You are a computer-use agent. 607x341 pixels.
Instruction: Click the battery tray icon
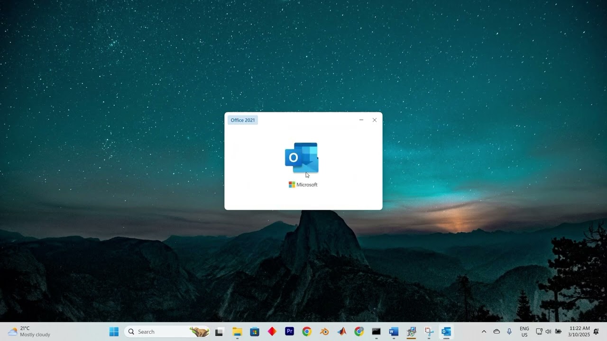tap(559, 332)
